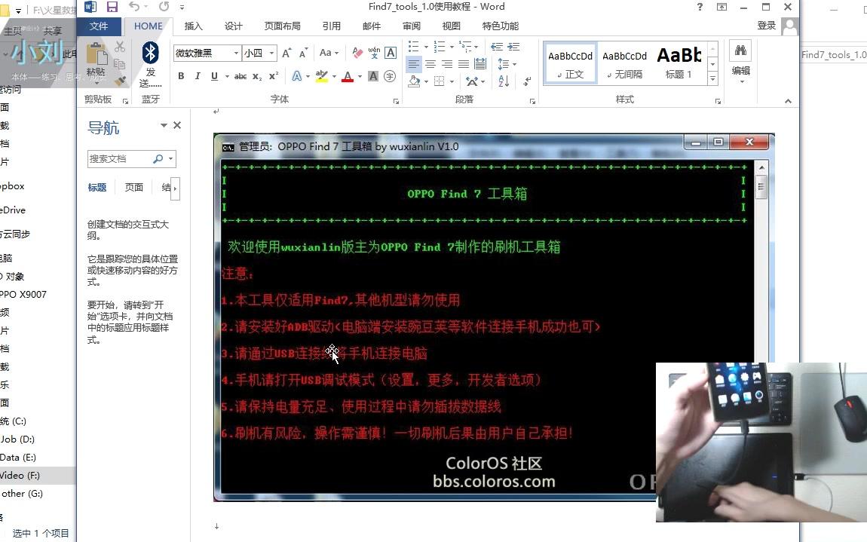Screen dimensions: 867x542
Task: Switch to the 引用 References tab
Action: point(331,26)
